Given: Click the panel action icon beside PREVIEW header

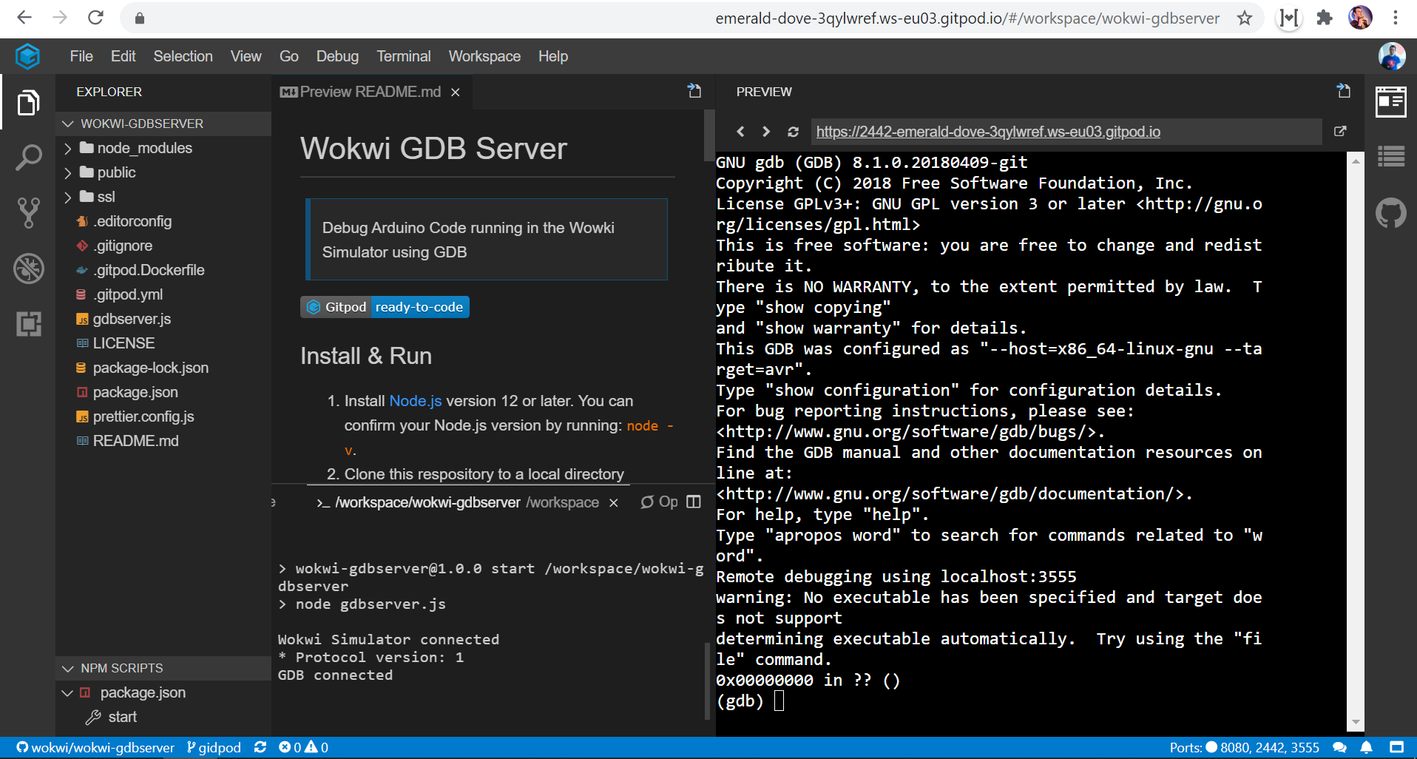Looking at the screenshot, I should click(1343, 90).
